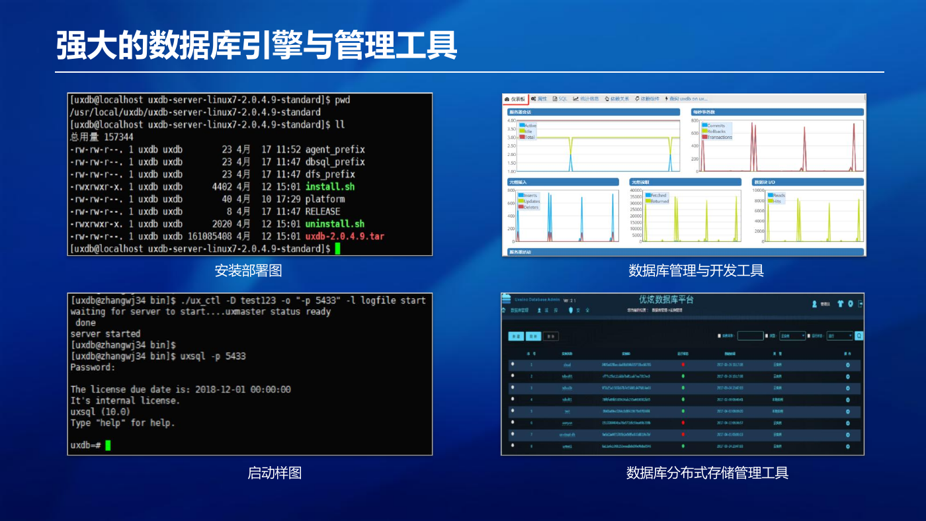Select the radio button for row 2
926x521 pixels.
click(513, 375)
